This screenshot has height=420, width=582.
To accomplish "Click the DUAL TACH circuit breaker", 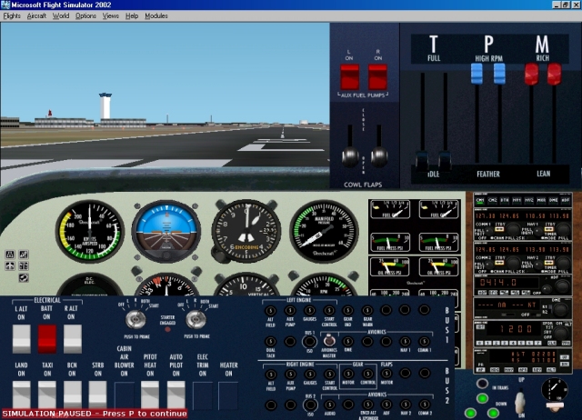I will (271, 341).
